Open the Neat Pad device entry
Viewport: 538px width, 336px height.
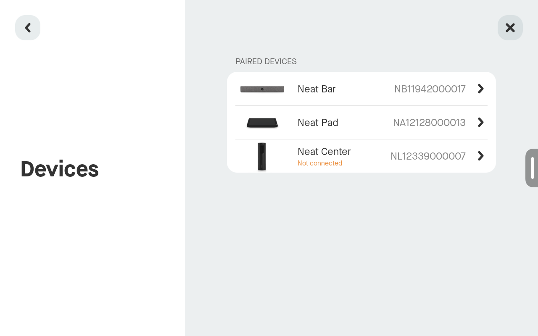361,122
